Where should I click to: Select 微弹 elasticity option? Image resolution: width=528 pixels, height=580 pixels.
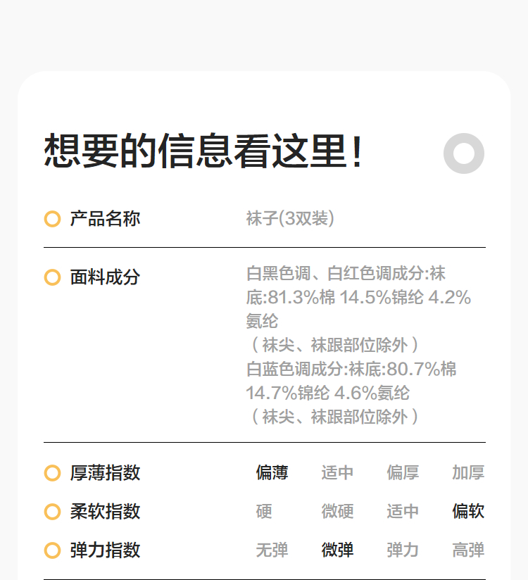[x=338, y=550]
